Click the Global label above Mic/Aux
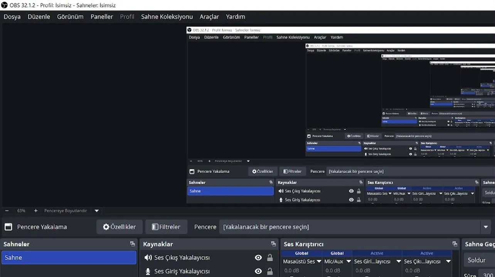495x277 pixels. [337, 253]
